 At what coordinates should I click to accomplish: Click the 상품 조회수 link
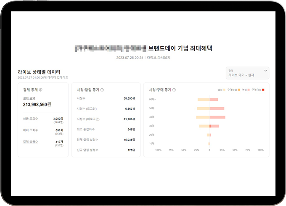pyautogui.click(x=30, y=119)
